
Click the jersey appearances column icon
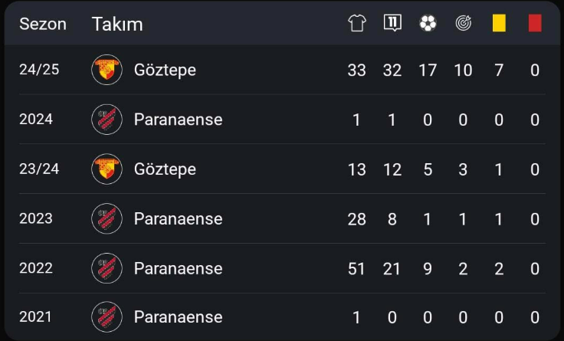pos(357,24)
